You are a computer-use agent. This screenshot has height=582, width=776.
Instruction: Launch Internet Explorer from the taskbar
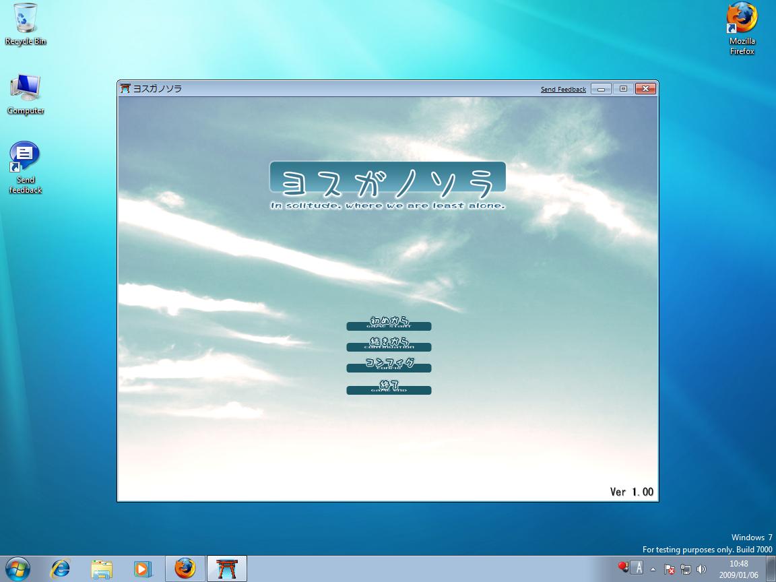(60, 569)
